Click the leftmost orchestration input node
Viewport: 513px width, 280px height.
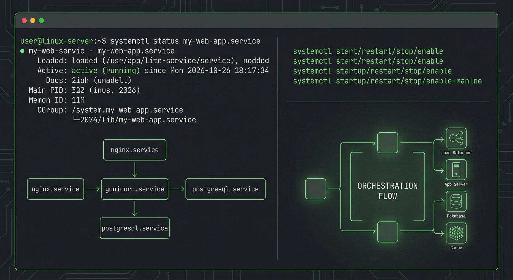316,189
